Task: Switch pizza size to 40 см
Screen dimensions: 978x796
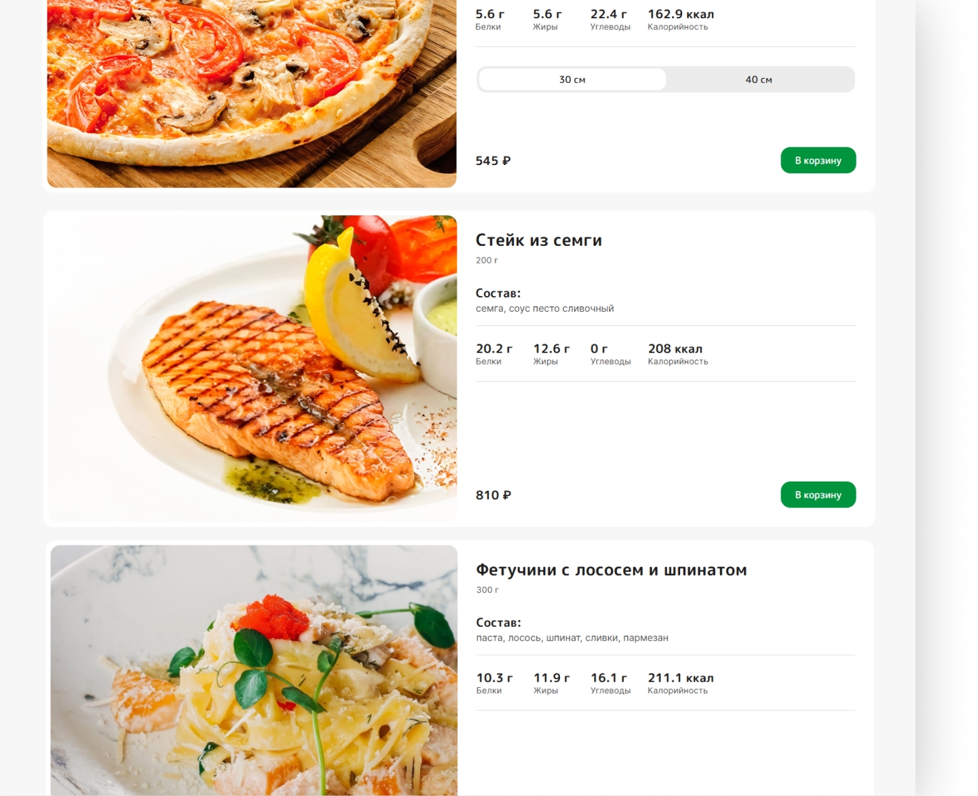Action: tap(759, 79)
